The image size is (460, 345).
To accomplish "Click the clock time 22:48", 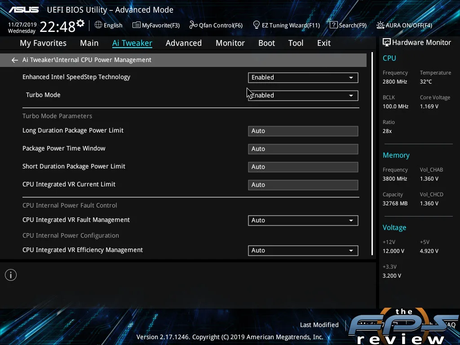I will coord(57,27).
